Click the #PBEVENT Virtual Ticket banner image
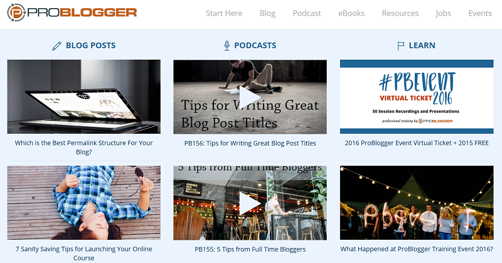The width and height of the screenshot is (502, 263). (x=417, y=97)
